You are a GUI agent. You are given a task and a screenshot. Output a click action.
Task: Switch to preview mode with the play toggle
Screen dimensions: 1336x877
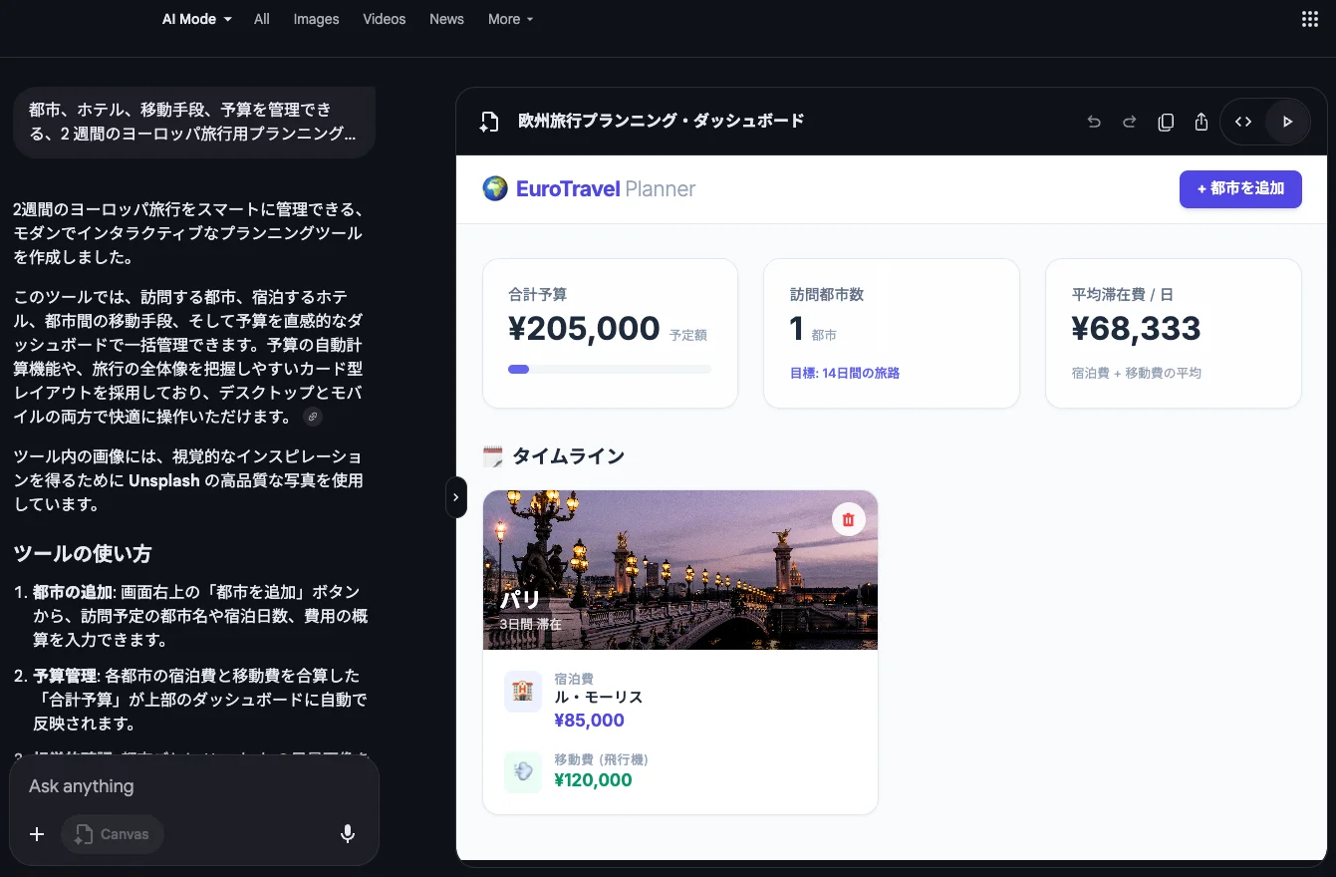tap(1287, 121)
